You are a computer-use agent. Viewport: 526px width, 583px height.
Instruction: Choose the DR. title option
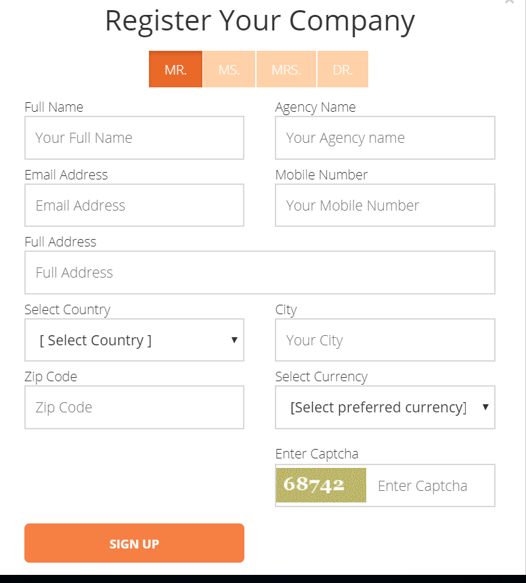343,69
